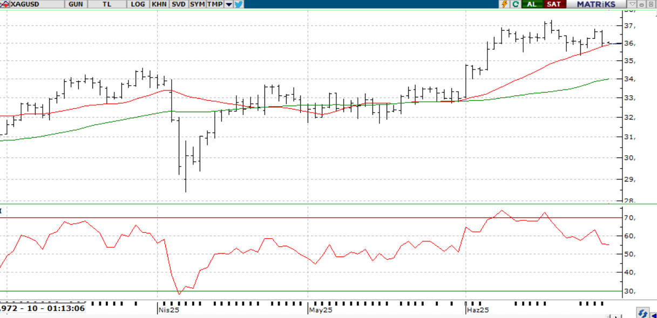
Task: Click the red SAT sell button
Action: [x=554, y=4]
